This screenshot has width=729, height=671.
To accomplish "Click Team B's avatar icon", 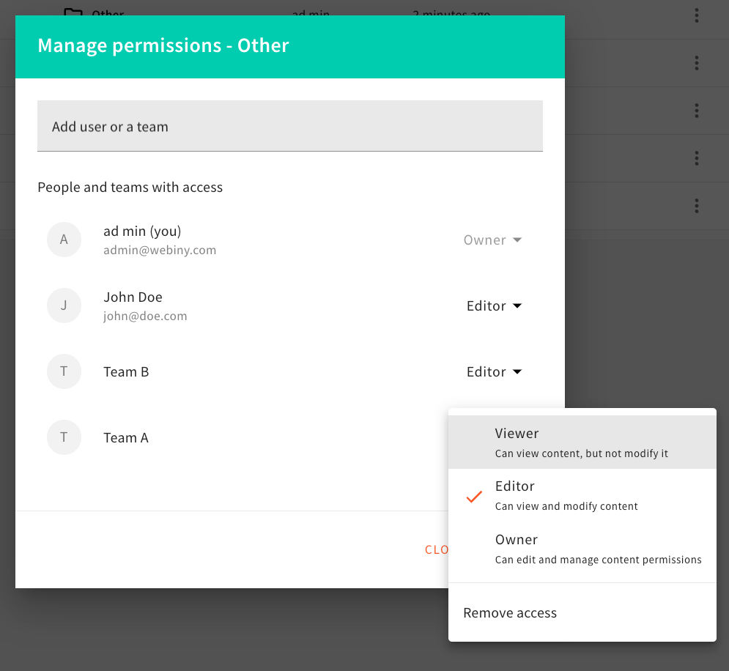I will (64, 371).
